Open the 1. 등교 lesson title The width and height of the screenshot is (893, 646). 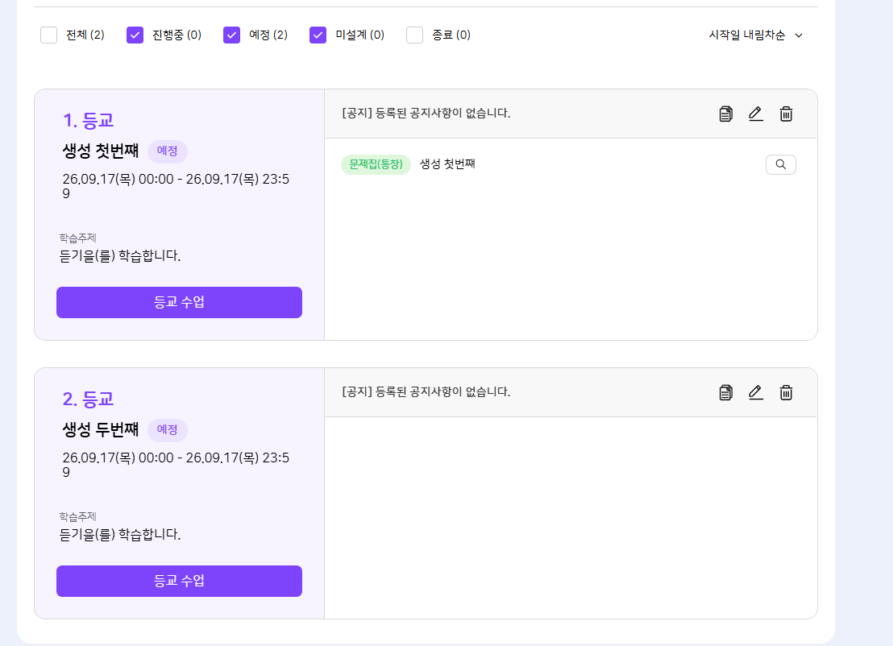(x=89, y=121)
